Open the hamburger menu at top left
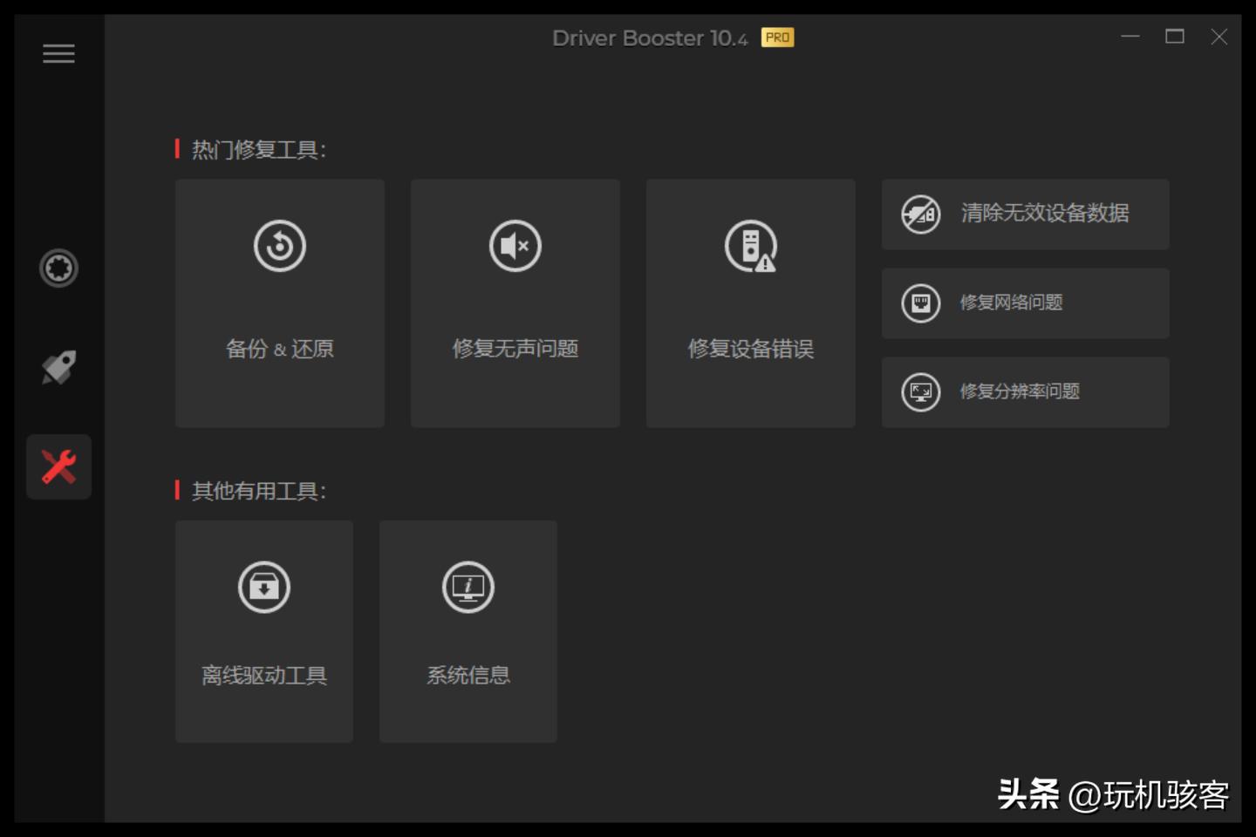The height and width of the screenshot is (837, 1256). click(58, 53)
